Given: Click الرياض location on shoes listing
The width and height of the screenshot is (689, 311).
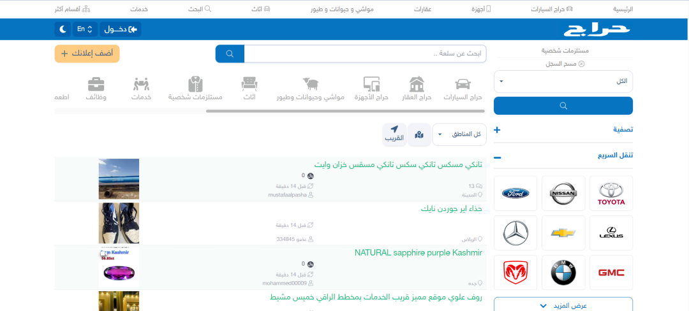Looking at the screenshot, I should click(x=472, y=240).
